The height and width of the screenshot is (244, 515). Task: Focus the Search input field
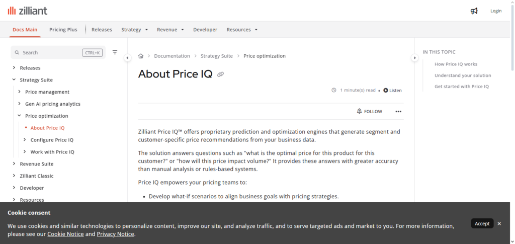pyautogui.click(x=58, y=52)
